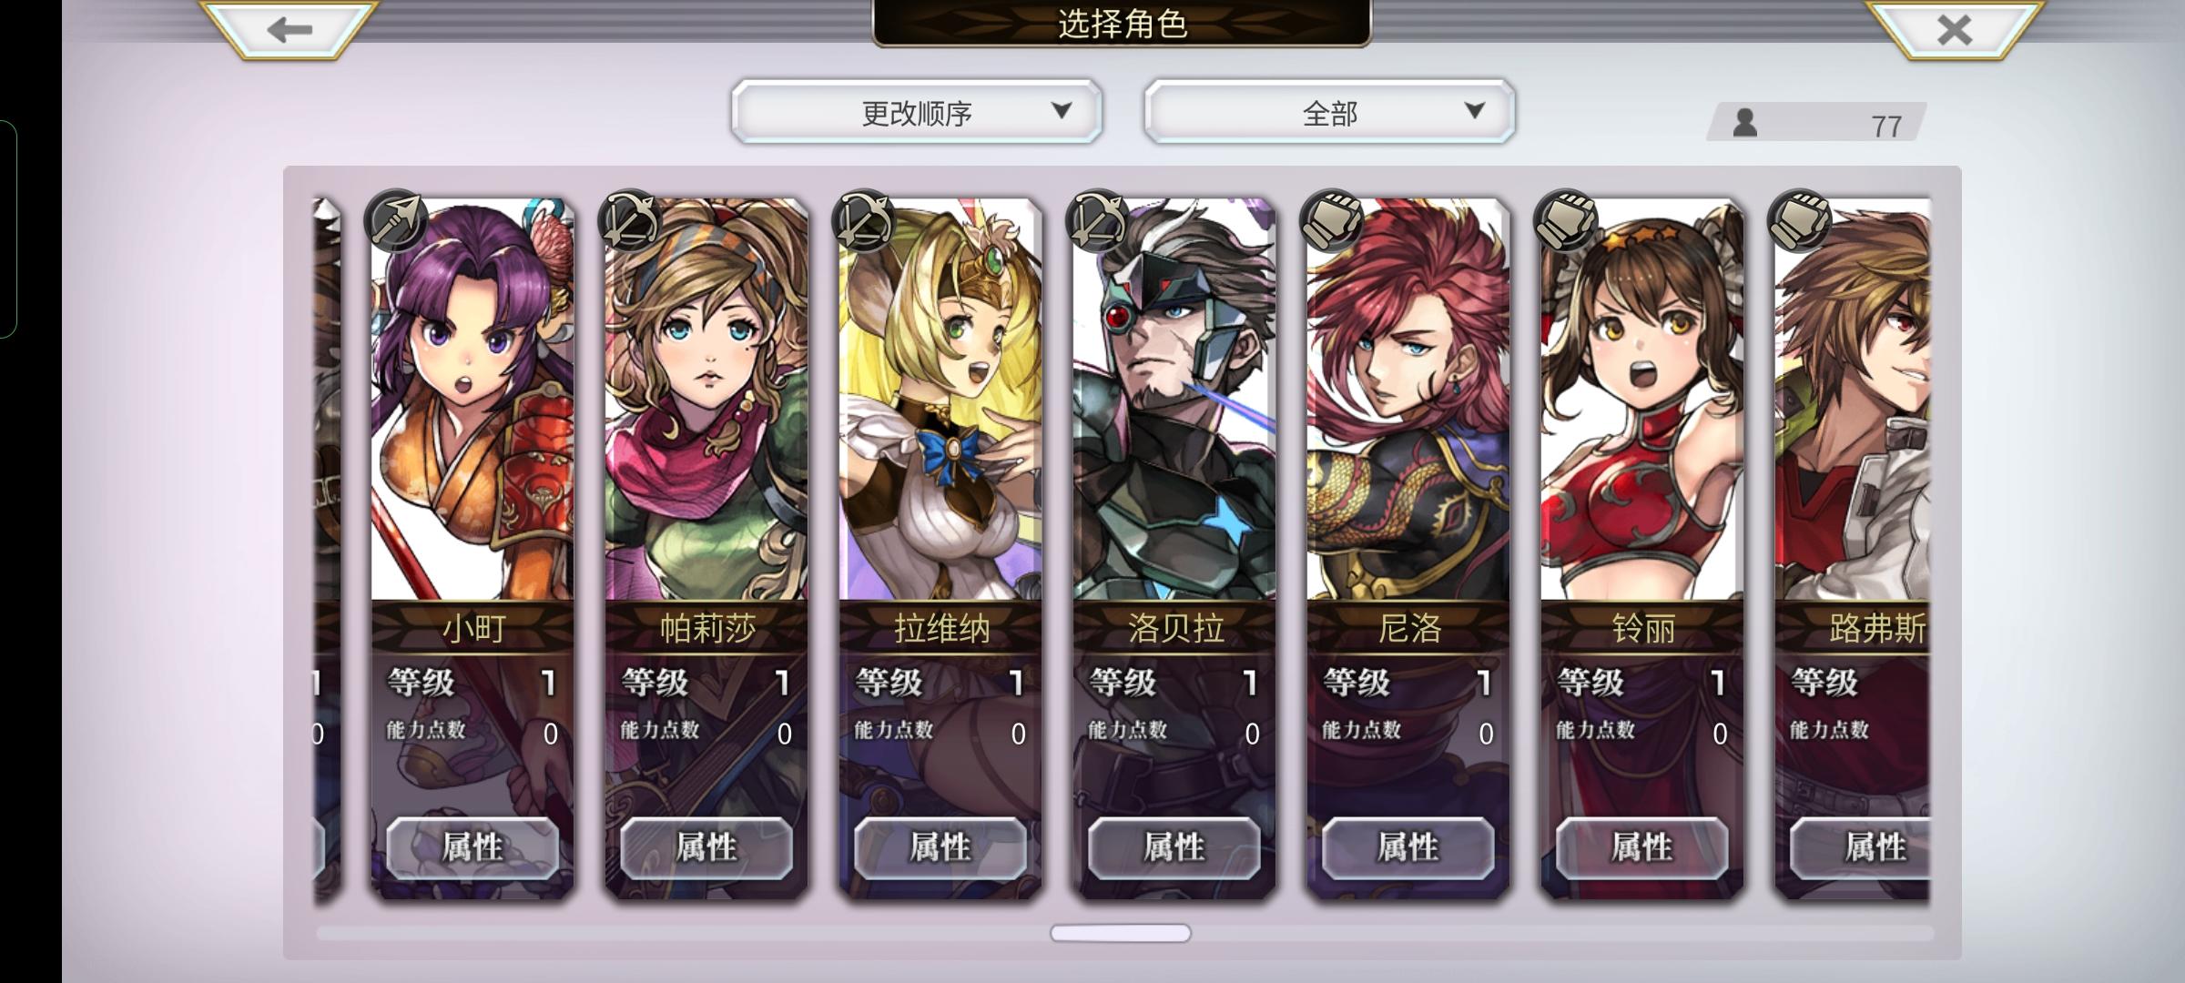Open 属性 for 洛贝拉
This screenshot has width=2185, height=983.
coord(1174,847)
